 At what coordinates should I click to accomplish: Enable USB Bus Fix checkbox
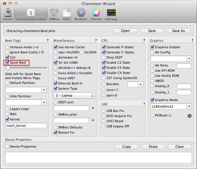coord(104,111)
